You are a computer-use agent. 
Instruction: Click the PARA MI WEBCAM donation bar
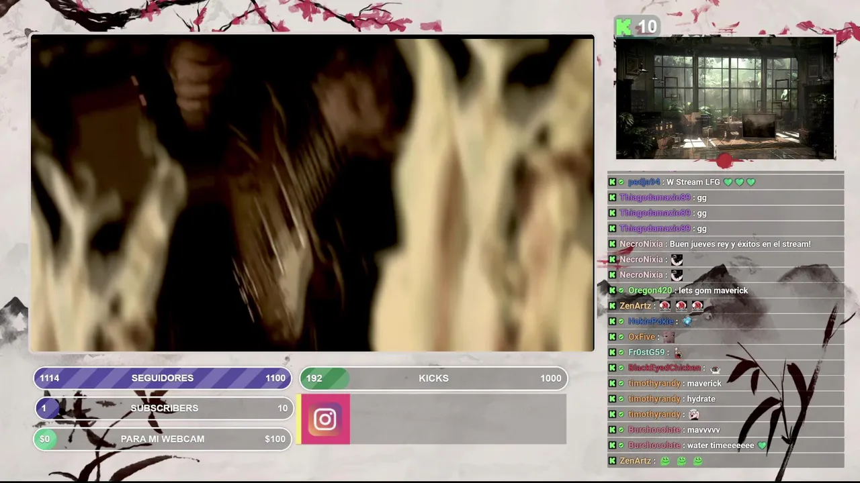163,439
